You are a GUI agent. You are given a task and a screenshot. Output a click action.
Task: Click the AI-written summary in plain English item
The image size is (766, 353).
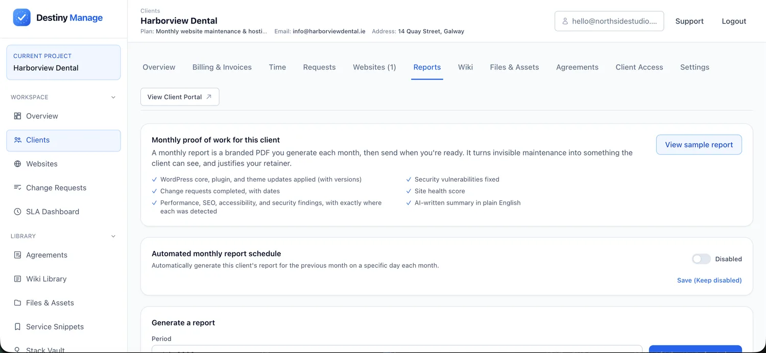467,203
